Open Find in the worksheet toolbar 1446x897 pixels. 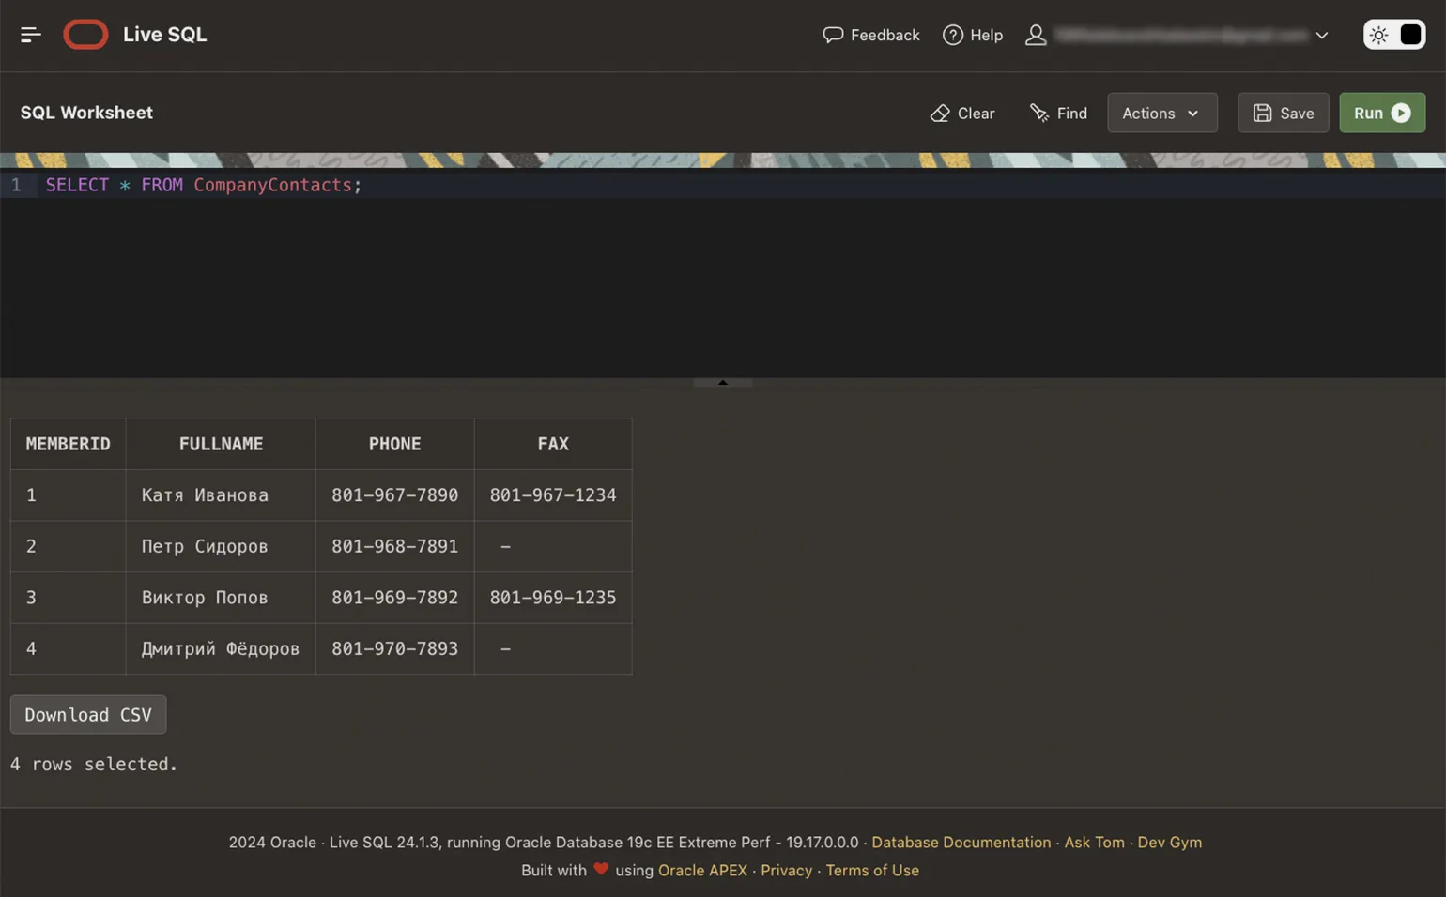1058,113
